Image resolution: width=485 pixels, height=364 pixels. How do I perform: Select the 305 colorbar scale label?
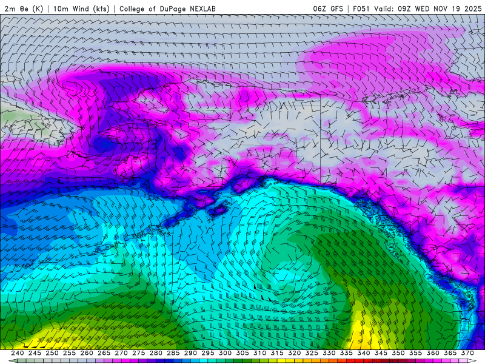click(x=242, y=353)
